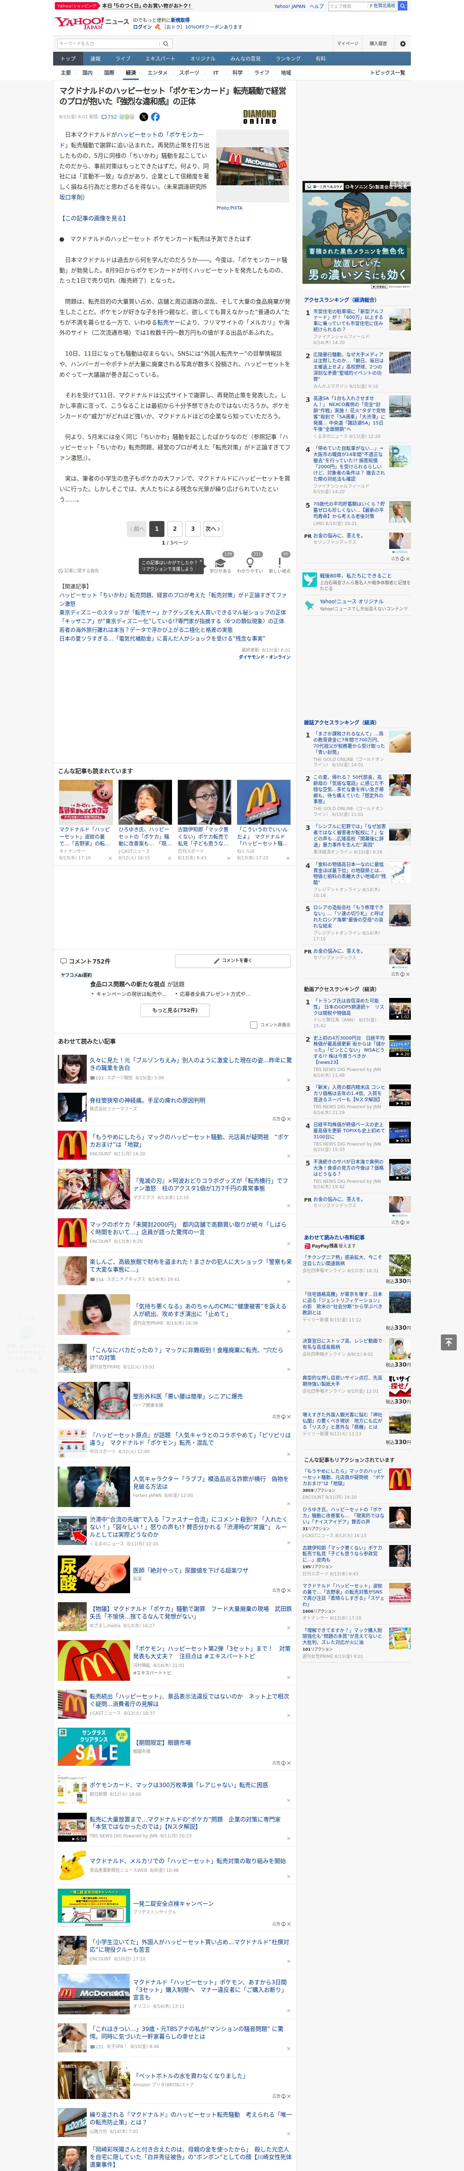This screenshot has width=464, height=2171.
Task: Open the 古舘伊知郎 article thumbnail
Action: [x=205, y=801]
